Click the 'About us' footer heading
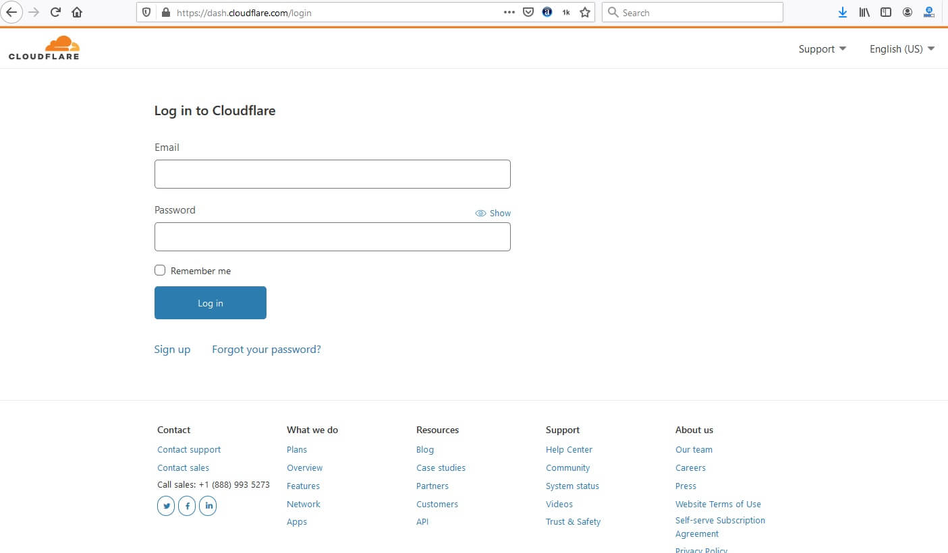 pos(694,430)
